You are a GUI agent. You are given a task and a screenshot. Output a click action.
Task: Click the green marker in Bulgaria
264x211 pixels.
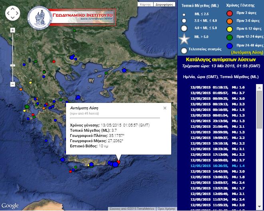click(74, 30)
